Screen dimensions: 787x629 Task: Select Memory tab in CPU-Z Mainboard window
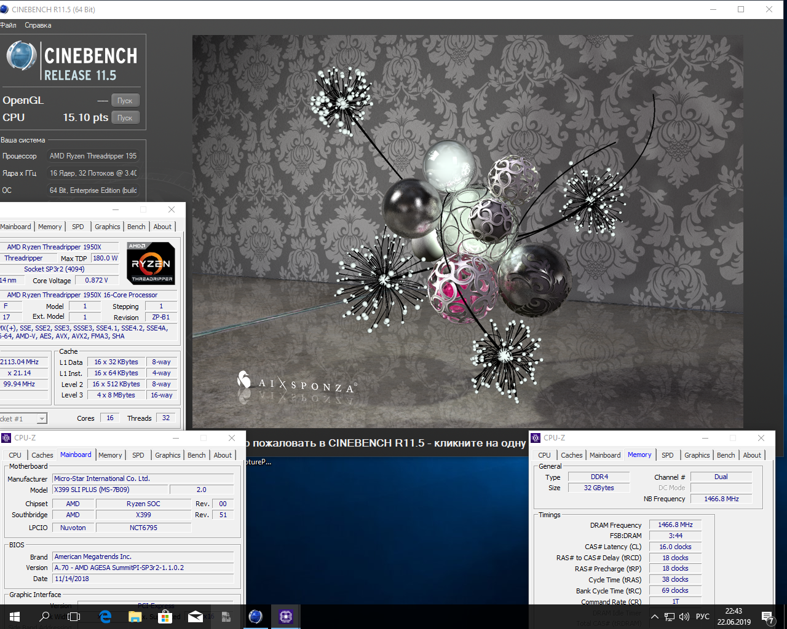tap(110, 455)
